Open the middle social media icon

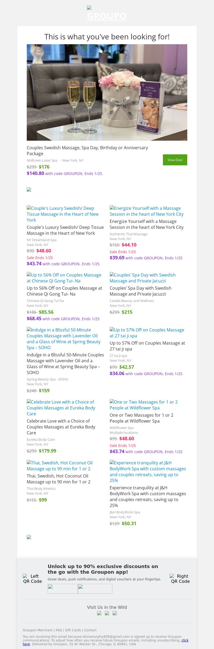(x=107, y=613)
